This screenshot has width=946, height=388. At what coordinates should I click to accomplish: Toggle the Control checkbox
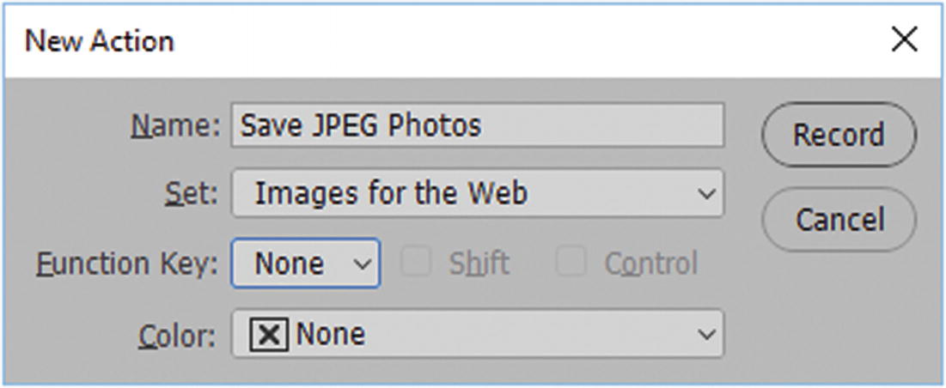coord(571,264)
